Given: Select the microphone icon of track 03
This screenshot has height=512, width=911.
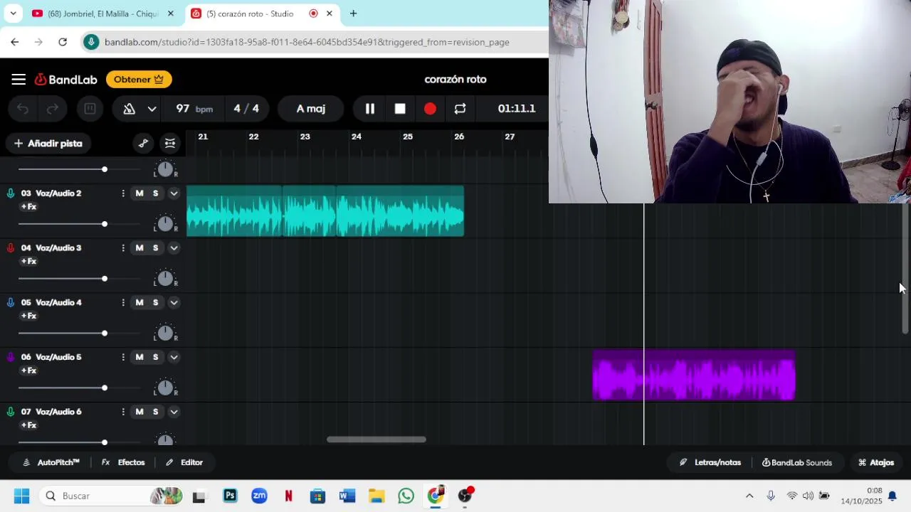Looking at the screenshot, I should tap(11, 193).
